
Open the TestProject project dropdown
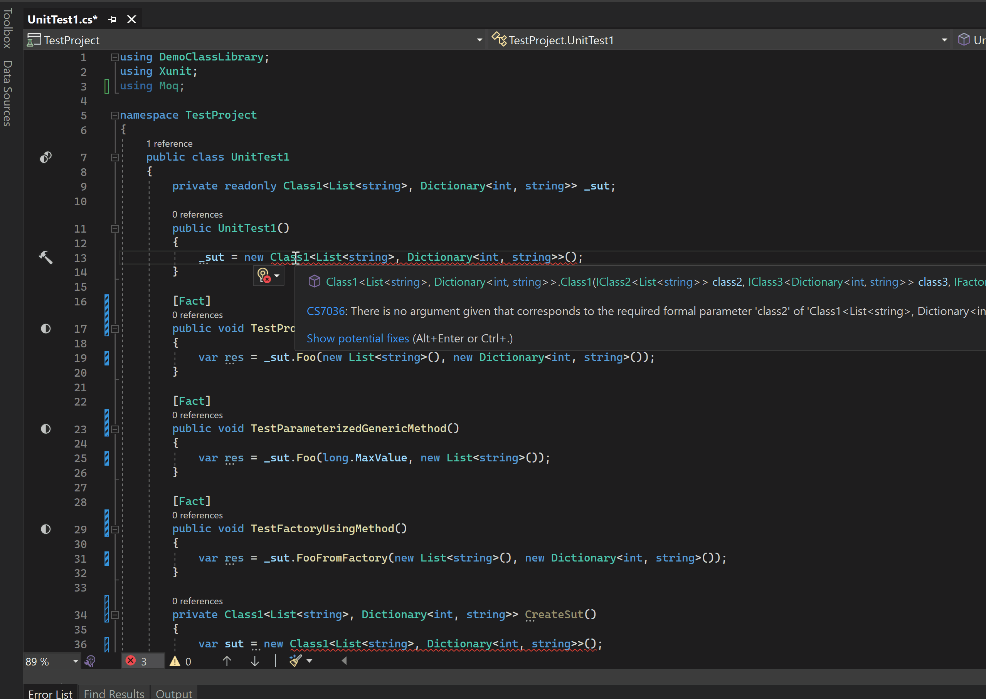coord(479,40)
